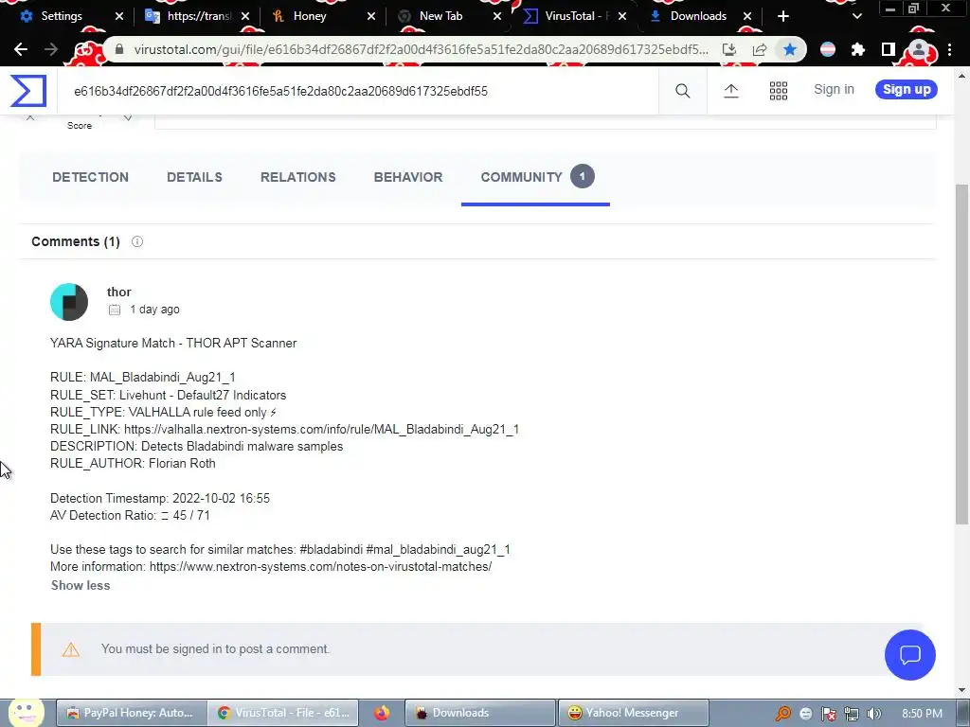This screenshot has width=970, height=727.
Task: Open the Start menu smiley button
Action: point(26,712)
